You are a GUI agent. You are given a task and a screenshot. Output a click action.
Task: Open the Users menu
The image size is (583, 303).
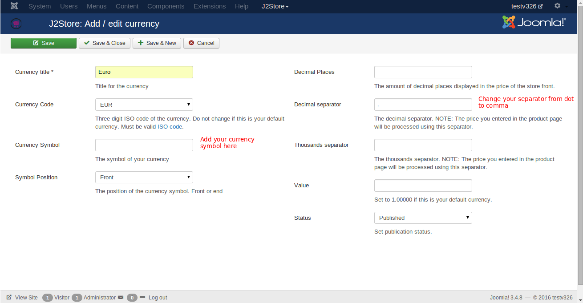tap(69, 6)
